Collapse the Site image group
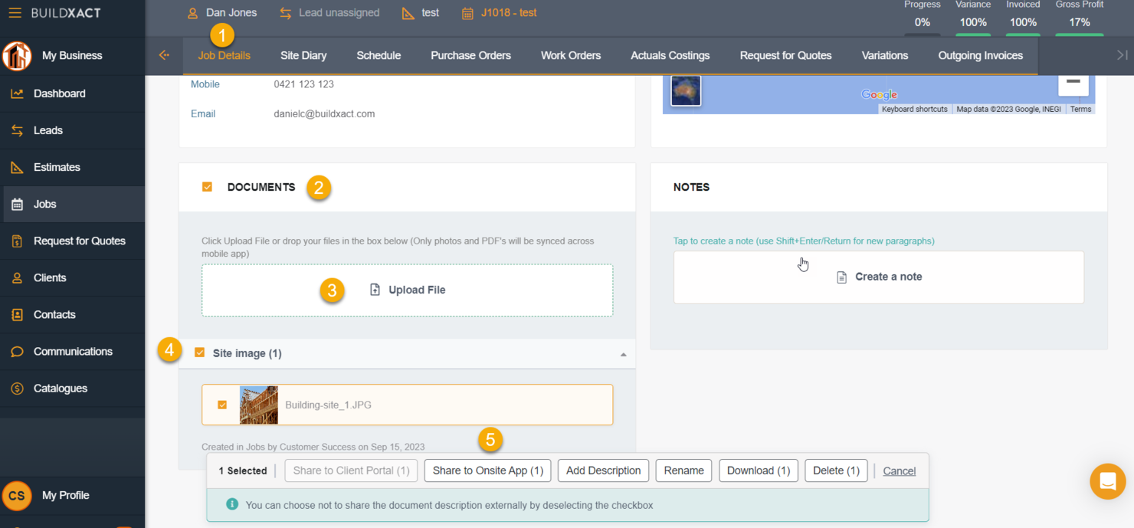 624,353
